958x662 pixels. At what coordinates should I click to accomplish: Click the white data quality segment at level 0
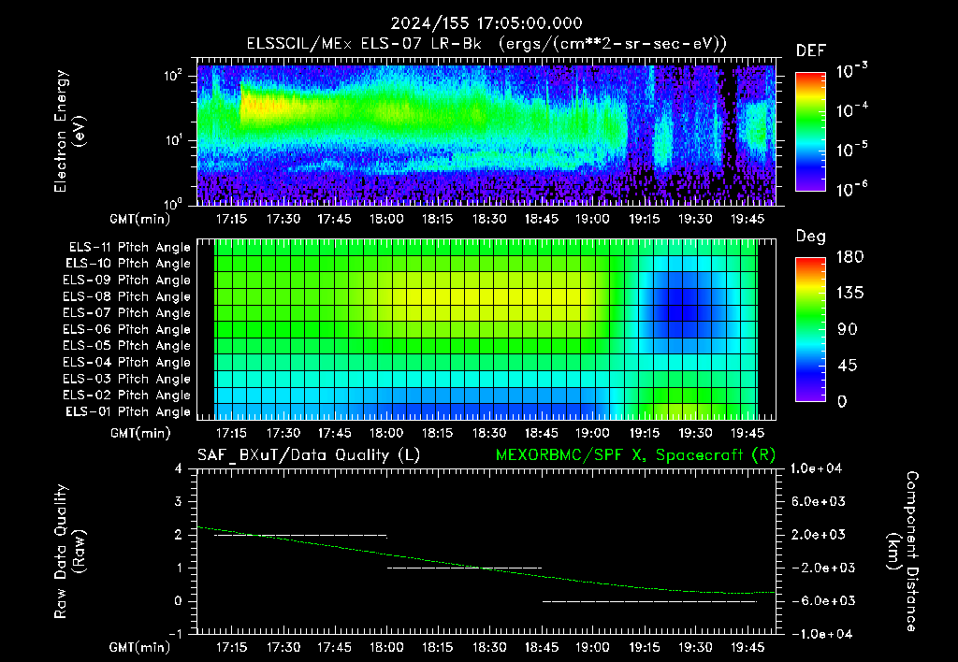(x=649, y=601)
